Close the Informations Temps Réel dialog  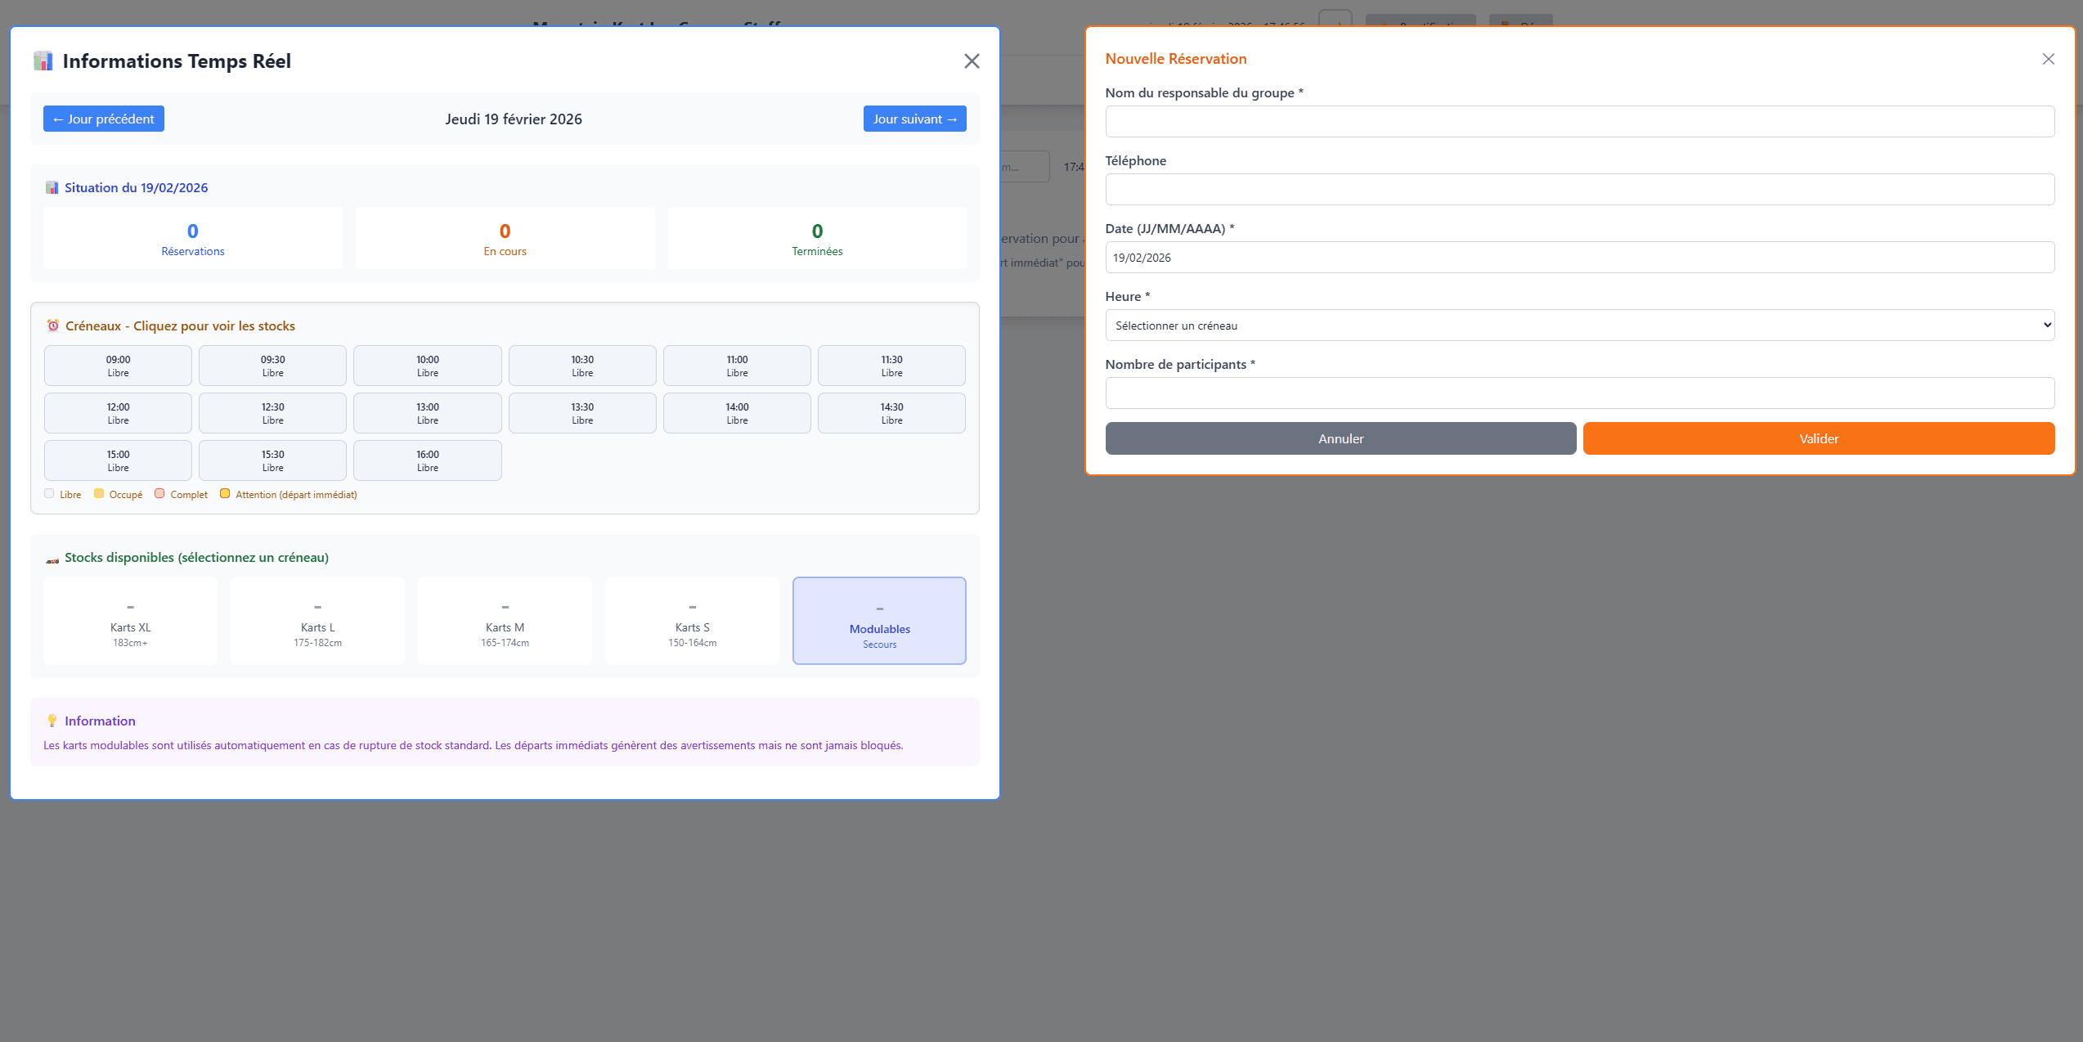972,61
